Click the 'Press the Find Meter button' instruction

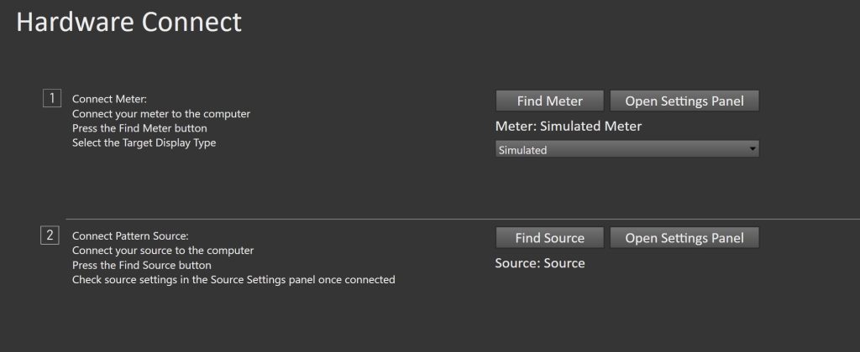point(139,128)
